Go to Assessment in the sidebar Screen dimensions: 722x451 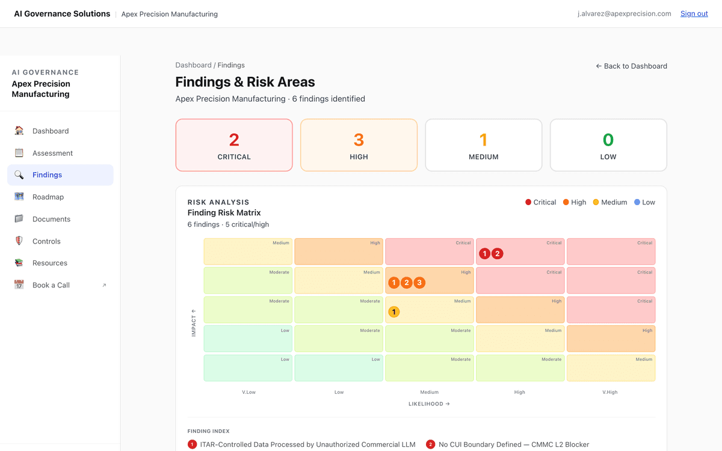click(60, 153)
